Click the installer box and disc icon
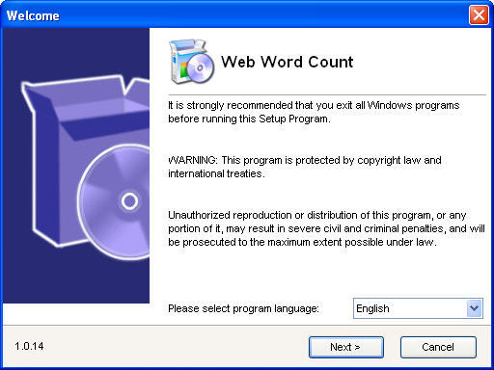The image size is (494, 370). point(192,62)
